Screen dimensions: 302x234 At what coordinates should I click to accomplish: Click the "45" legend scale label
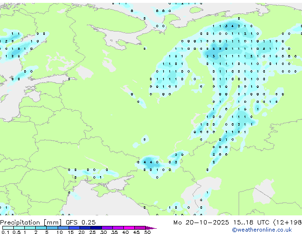coord(136,232)
